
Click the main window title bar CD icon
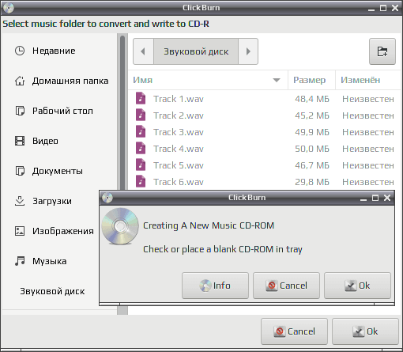pyautogui.click(x=9, y=8)
